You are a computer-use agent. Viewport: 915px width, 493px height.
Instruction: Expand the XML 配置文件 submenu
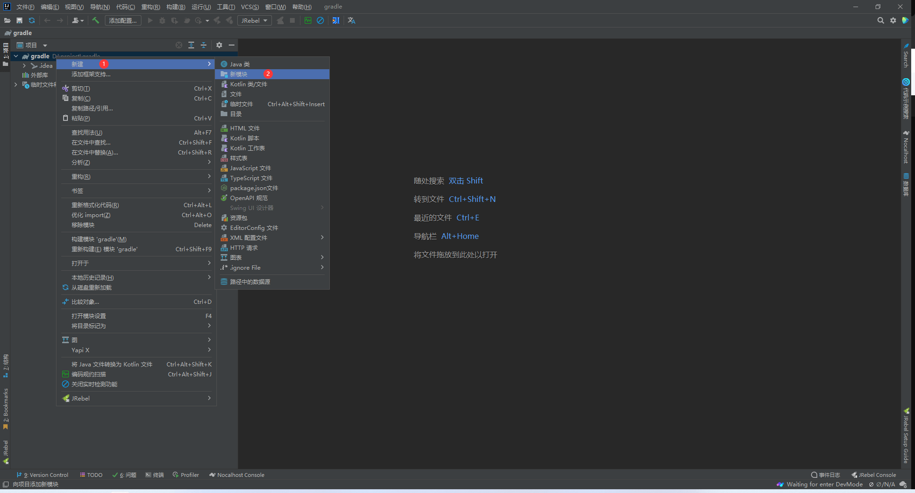(272, 237)
